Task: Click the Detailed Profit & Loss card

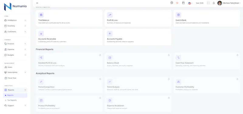Action: 69,61
